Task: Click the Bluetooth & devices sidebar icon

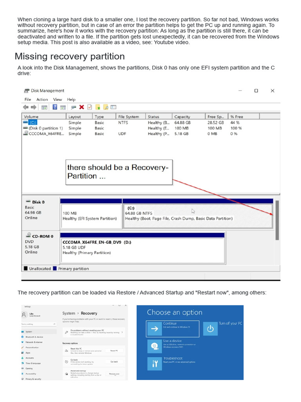Action: (x=22, y=337)
